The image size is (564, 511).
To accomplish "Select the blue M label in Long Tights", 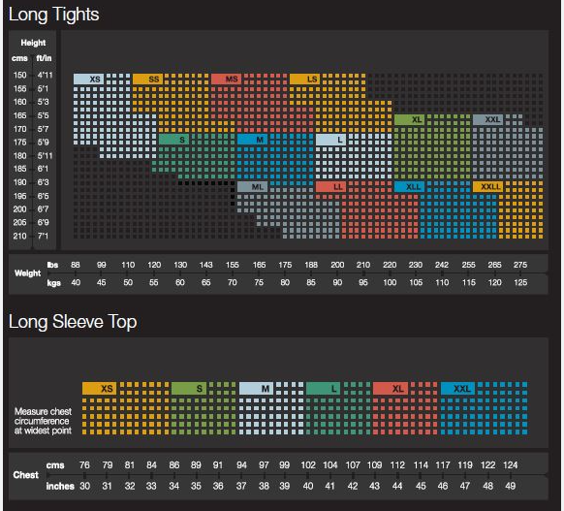I will [252, 140].
